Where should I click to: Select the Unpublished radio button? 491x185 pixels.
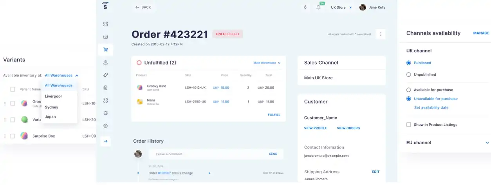[409, 74]
